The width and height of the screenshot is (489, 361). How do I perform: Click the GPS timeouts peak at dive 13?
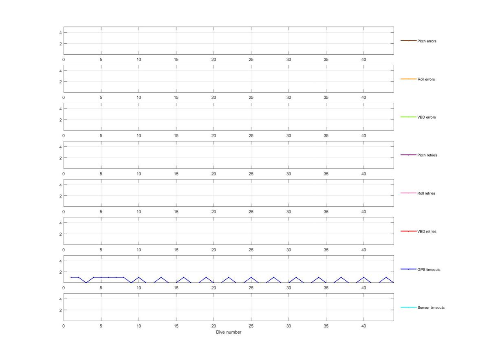coord(161,277)
